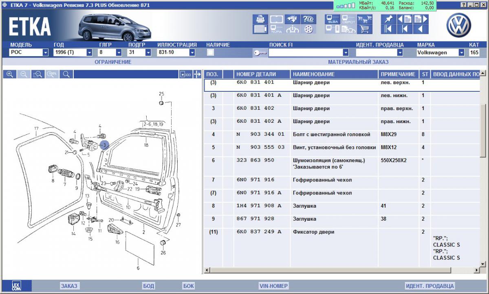Reset illustration zoom to 100%
The height and width of the screenshot is (294, 489).
click(x=52, y=74)
